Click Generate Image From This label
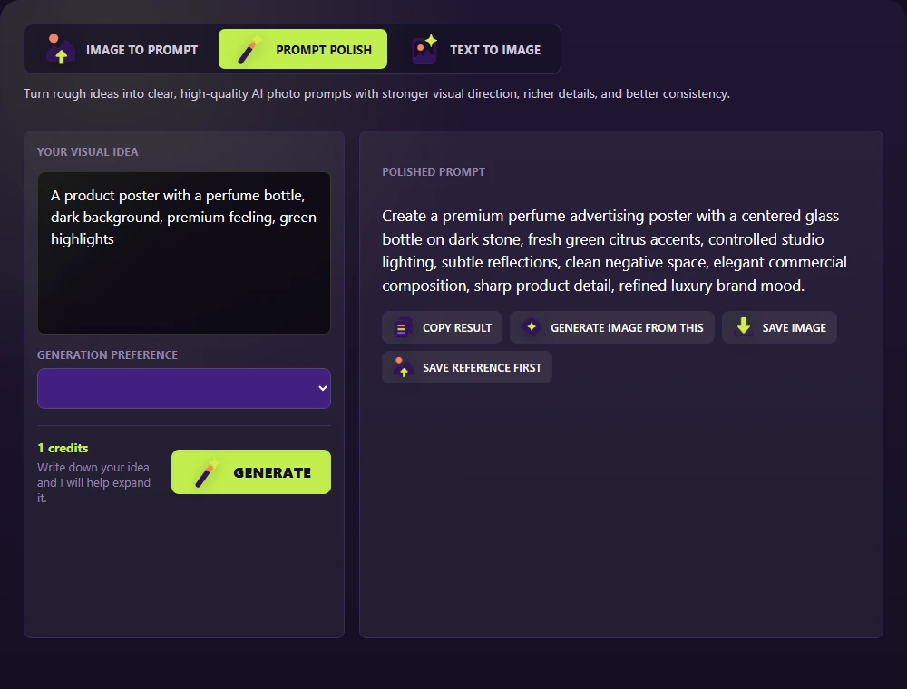This screenshot has height=689, width=907. pos(627,328)
